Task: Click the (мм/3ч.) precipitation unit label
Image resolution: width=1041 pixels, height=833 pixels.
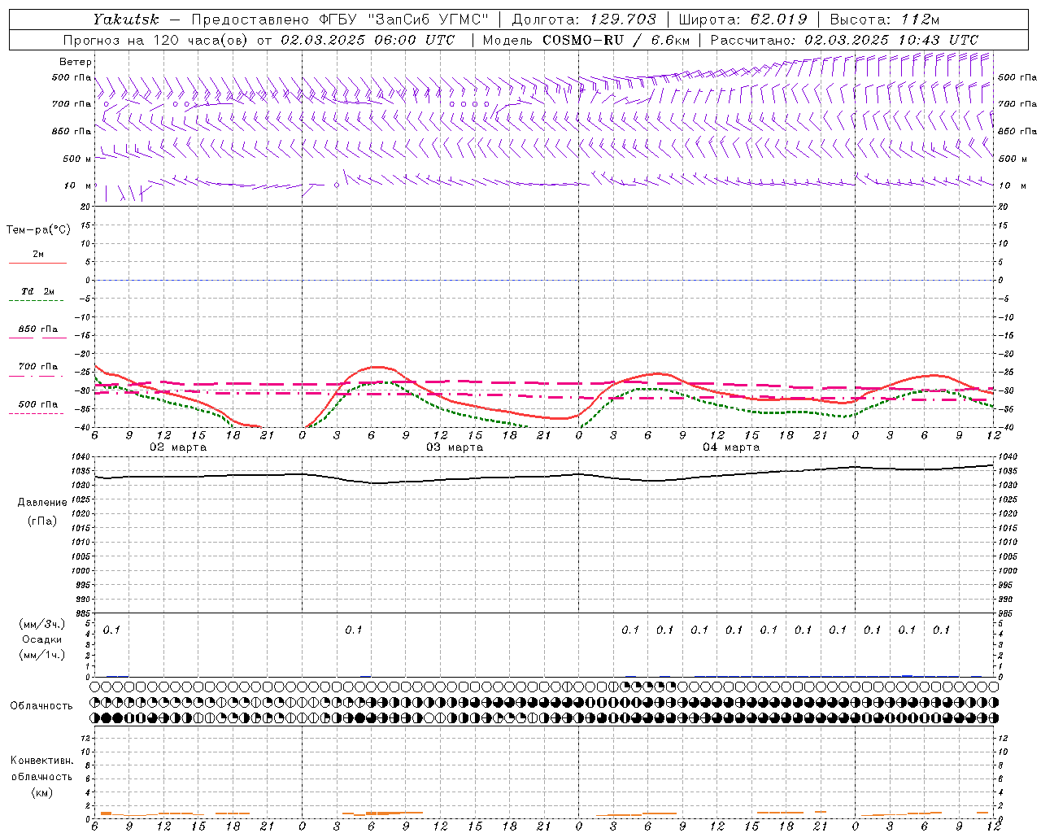Action: coord(42,624)
